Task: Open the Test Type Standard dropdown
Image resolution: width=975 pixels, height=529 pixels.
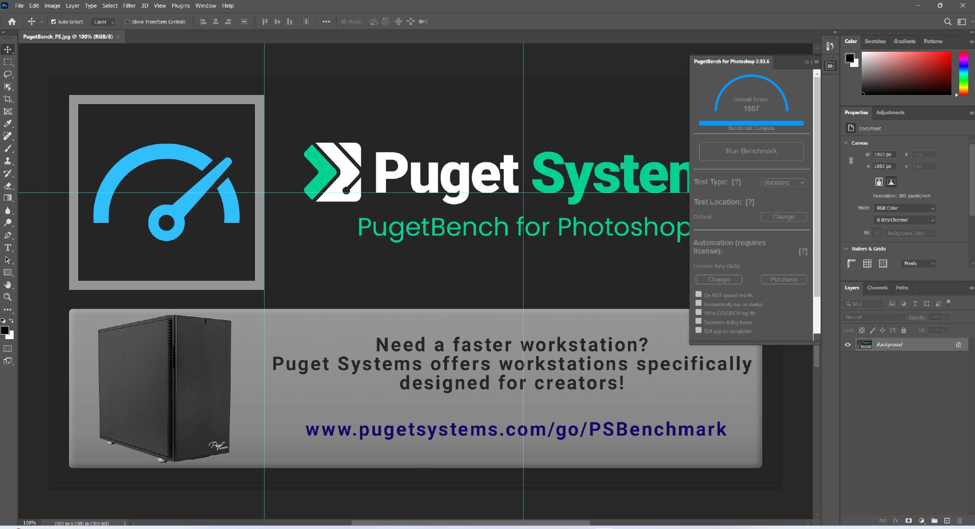Action: [784, 183]
